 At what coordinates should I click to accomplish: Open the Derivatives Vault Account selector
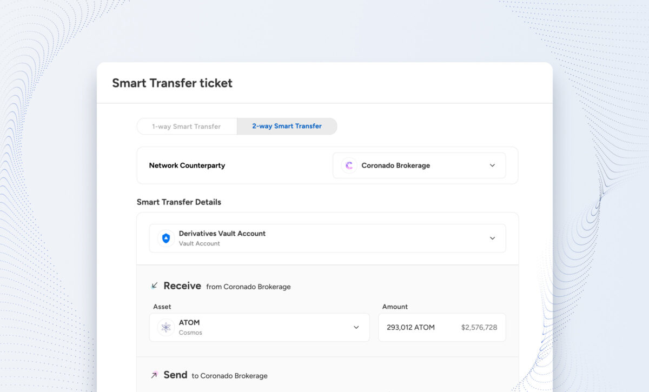click(x=327, y=238)
